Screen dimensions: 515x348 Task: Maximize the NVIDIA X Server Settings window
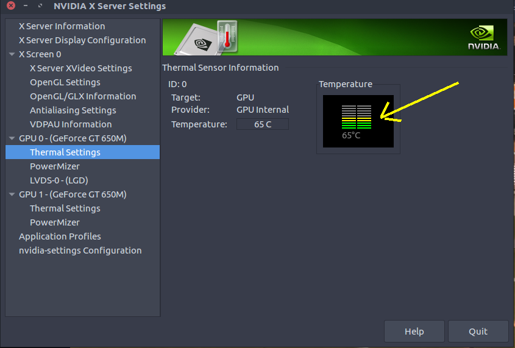pos(40,5)
